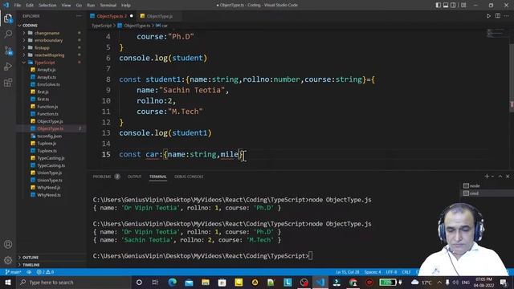Toggle Secondary Side Bar visibility
The image size is (514, 289).
(453, 6)
